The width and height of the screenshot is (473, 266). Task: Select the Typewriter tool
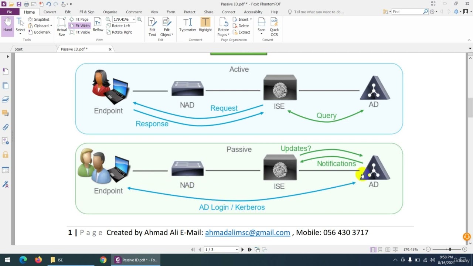187,25
